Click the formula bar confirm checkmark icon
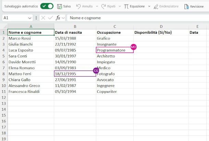This screenshot has height=141, width=209. tap(50, 18)
